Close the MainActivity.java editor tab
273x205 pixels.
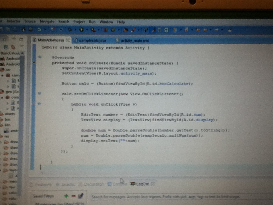[x=68, y=40]
